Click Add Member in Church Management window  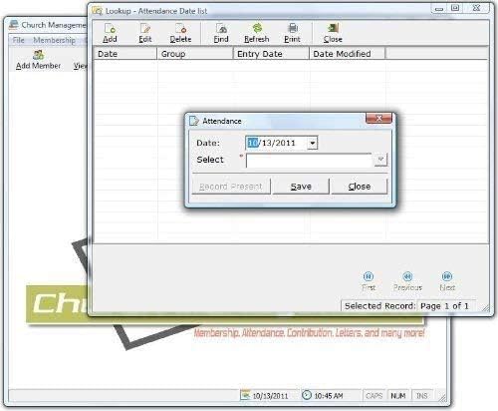coord(38,60)
